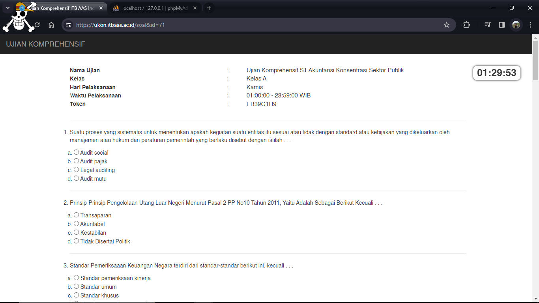Screen dimensions: 539x303
Task: Click the Kelas A value text
Action: click(x=256, y=79)
